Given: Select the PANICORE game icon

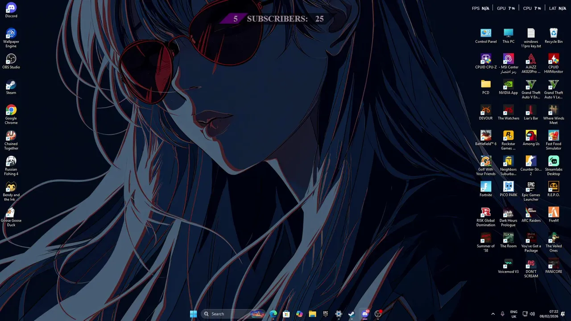Looking at the screenshot, I should (554, 266).
